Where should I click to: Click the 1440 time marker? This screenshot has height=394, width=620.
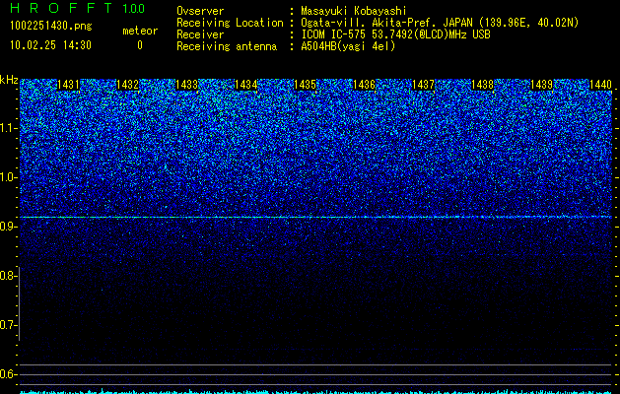click(600, 85)
